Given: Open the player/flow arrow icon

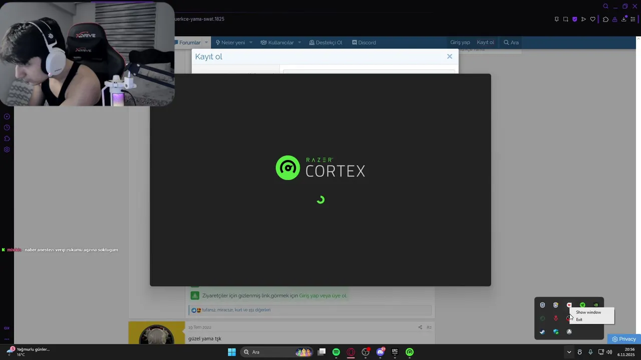Looking at the screenshot, I should coord(583,19).
